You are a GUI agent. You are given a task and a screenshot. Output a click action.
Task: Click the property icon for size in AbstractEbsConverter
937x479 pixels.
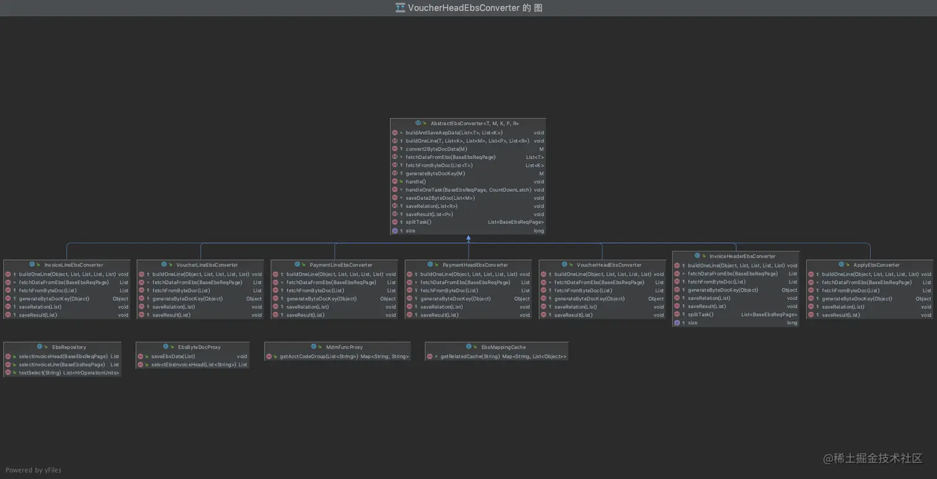[x=395, y=231]
